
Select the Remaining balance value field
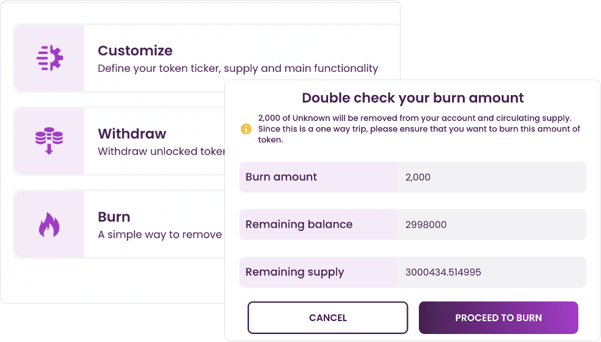pyautogui.click(x=492, y=225)
